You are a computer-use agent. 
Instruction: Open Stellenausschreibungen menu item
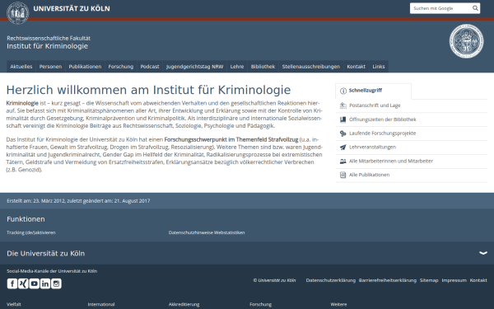311,67
